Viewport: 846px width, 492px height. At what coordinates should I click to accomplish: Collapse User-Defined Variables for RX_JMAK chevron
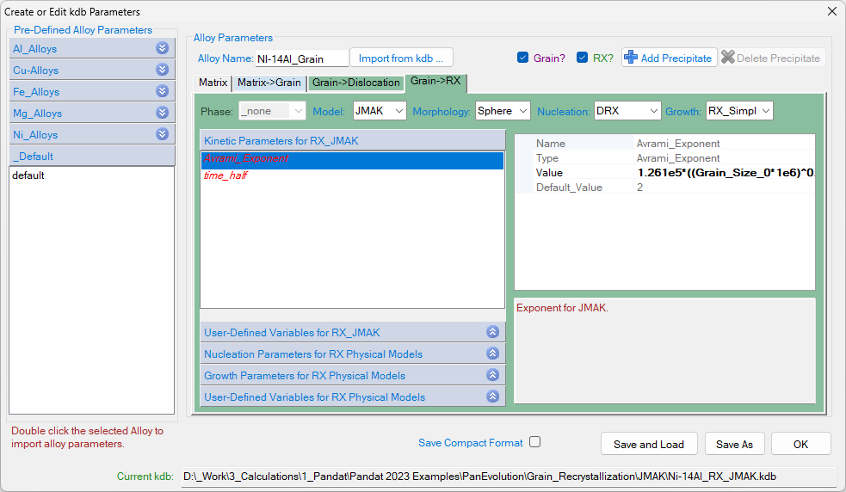[x=492, y=332]
